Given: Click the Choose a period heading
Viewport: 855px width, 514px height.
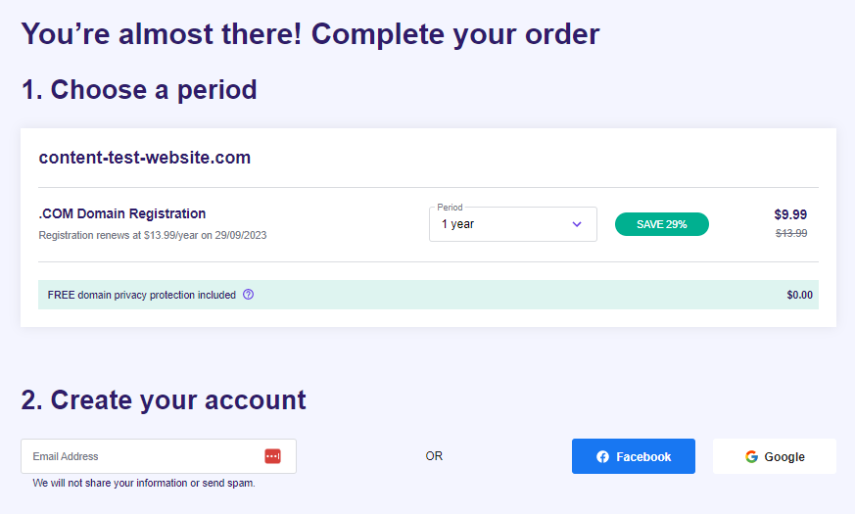Looking at the screenshot, I should (x=139, y=90).
